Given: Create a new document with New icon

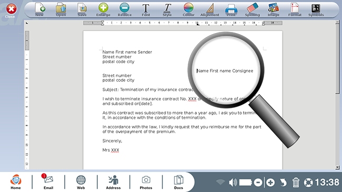Looking at the screenshot, I should pos(39,10).
